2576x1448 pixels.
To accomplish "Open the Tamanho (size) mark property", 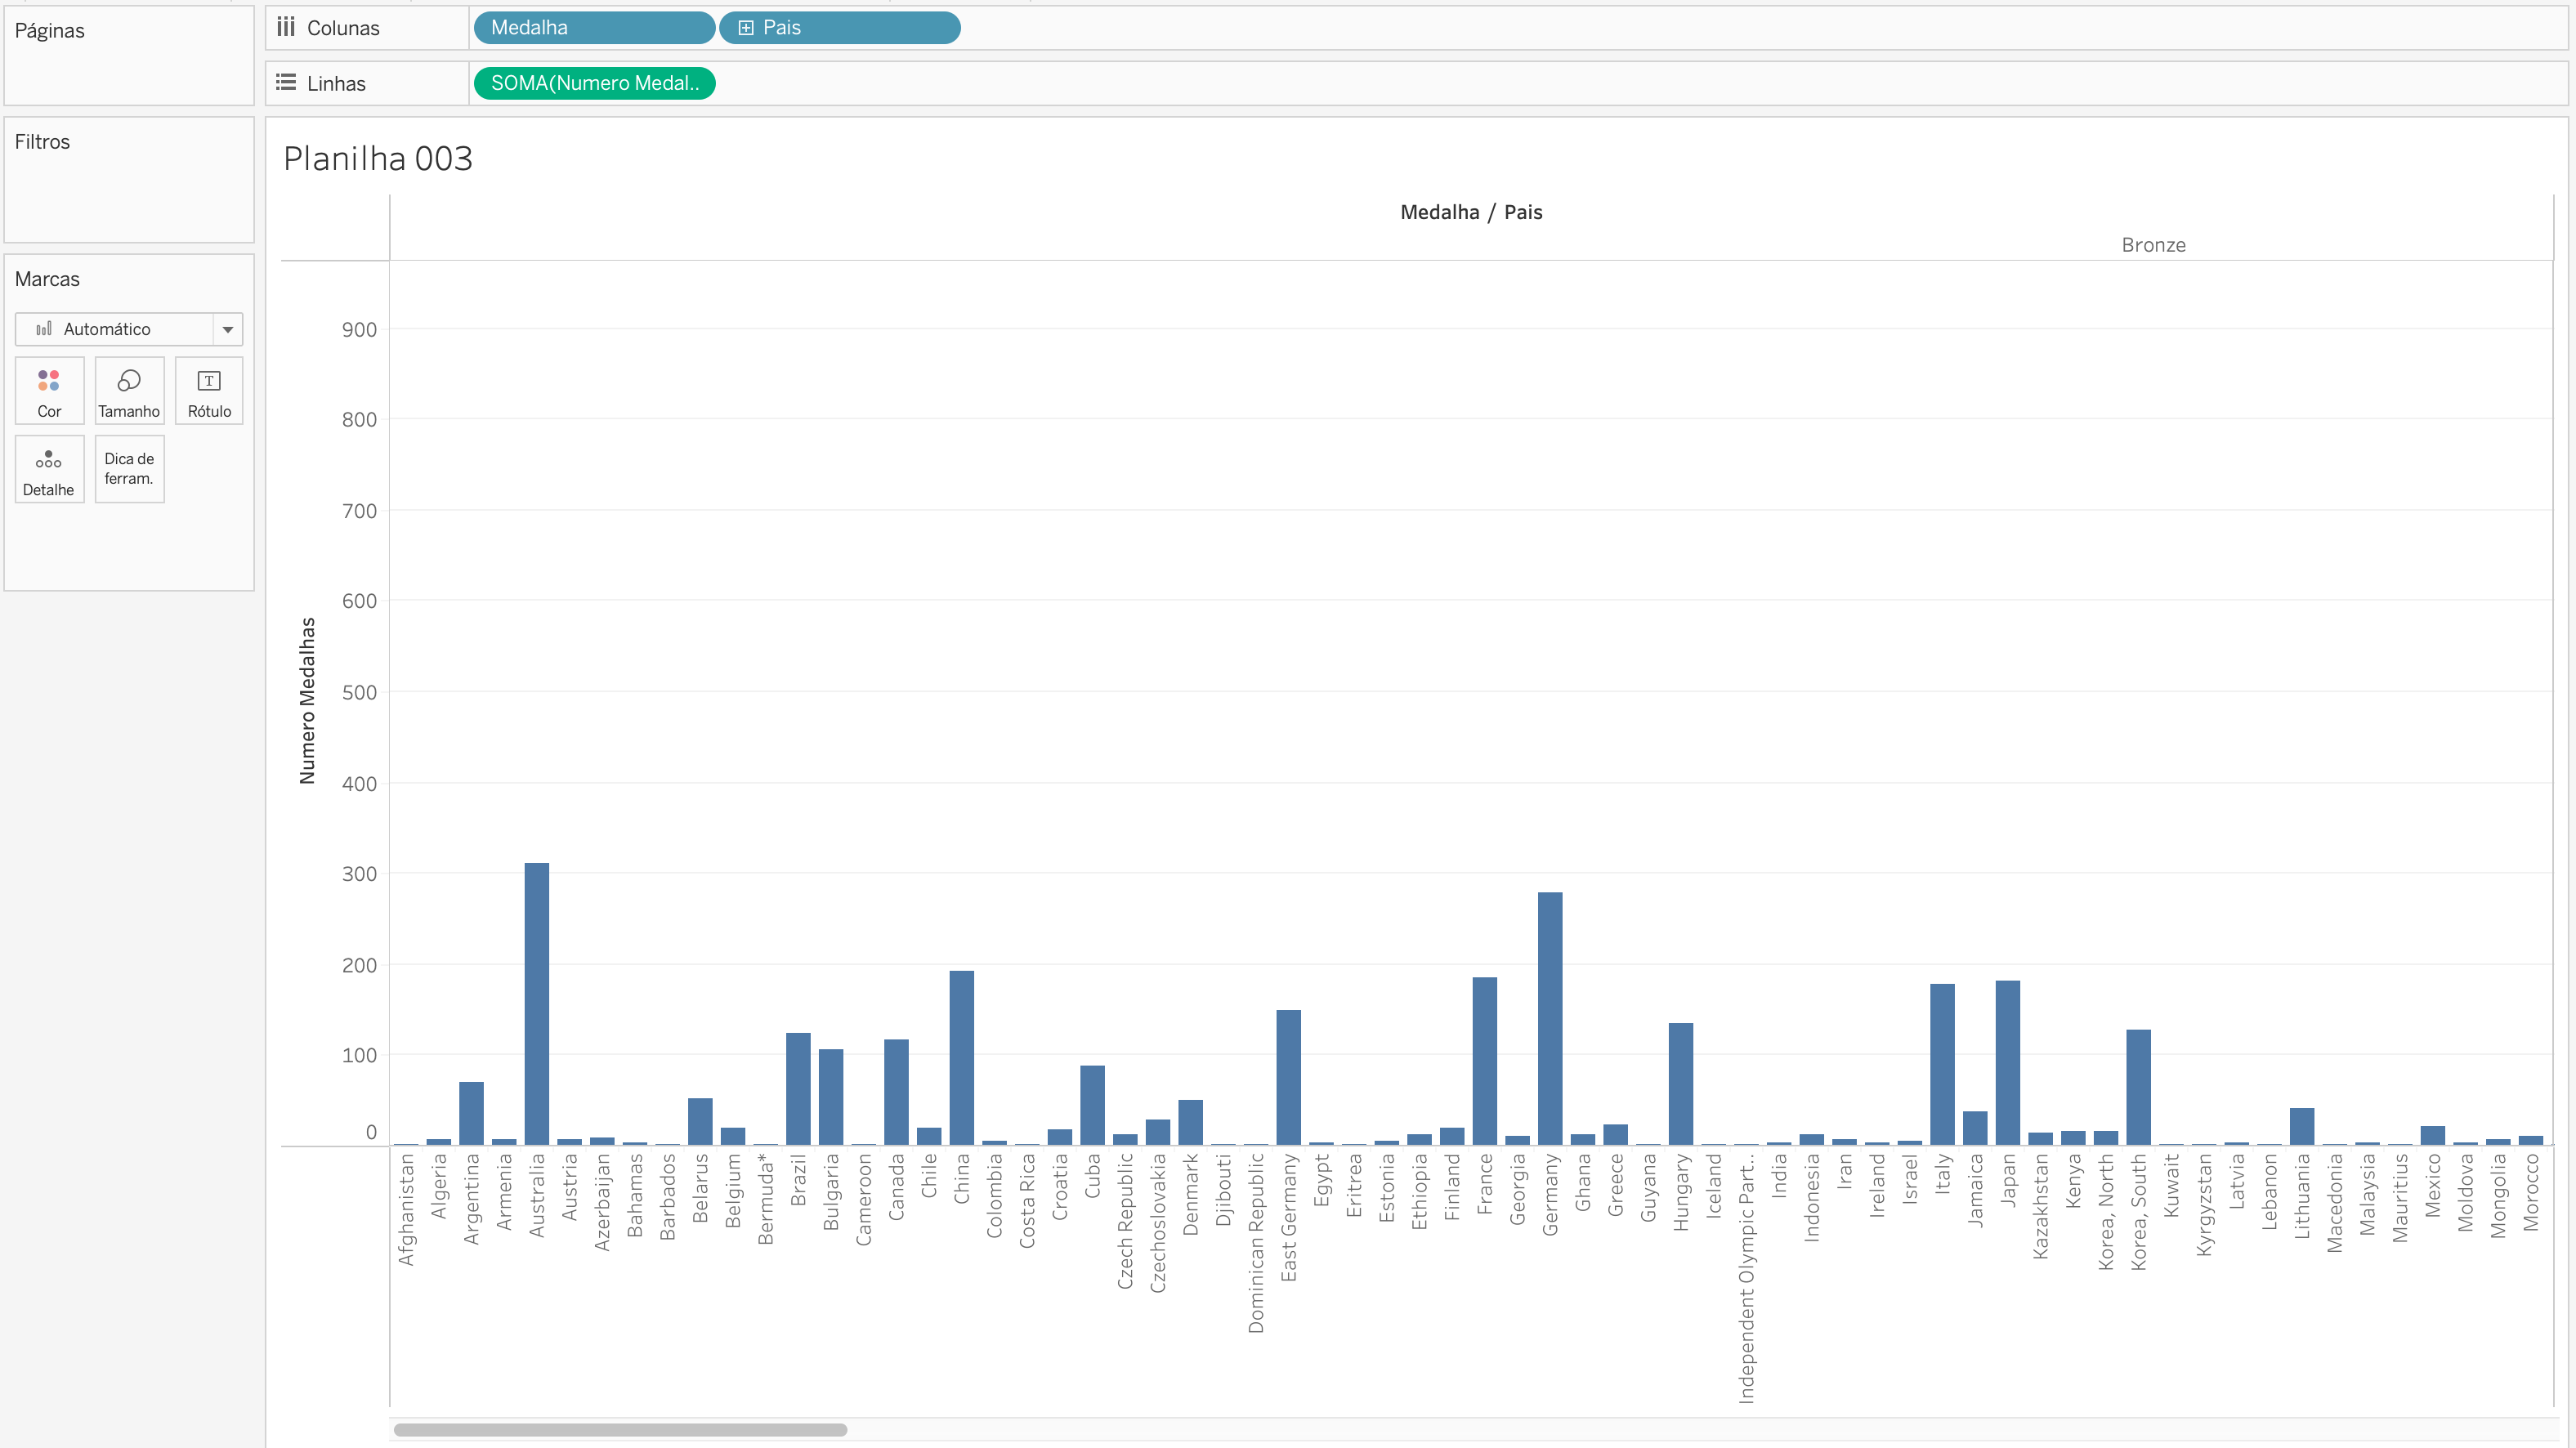I will [x=129, y=390].
